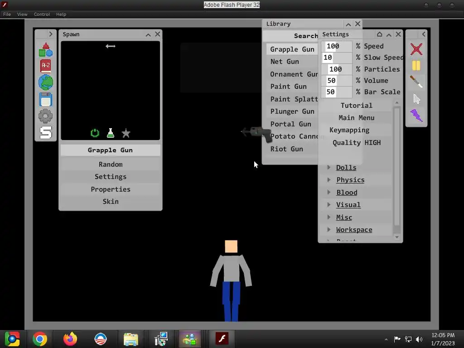Open the File menu

click(x=7, y=14)
